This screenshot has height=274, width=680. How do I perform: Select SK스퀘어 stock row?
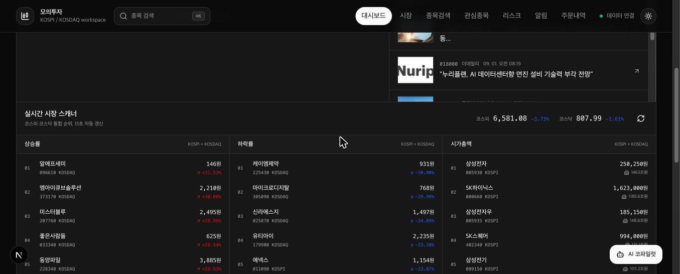pos(550,240)
